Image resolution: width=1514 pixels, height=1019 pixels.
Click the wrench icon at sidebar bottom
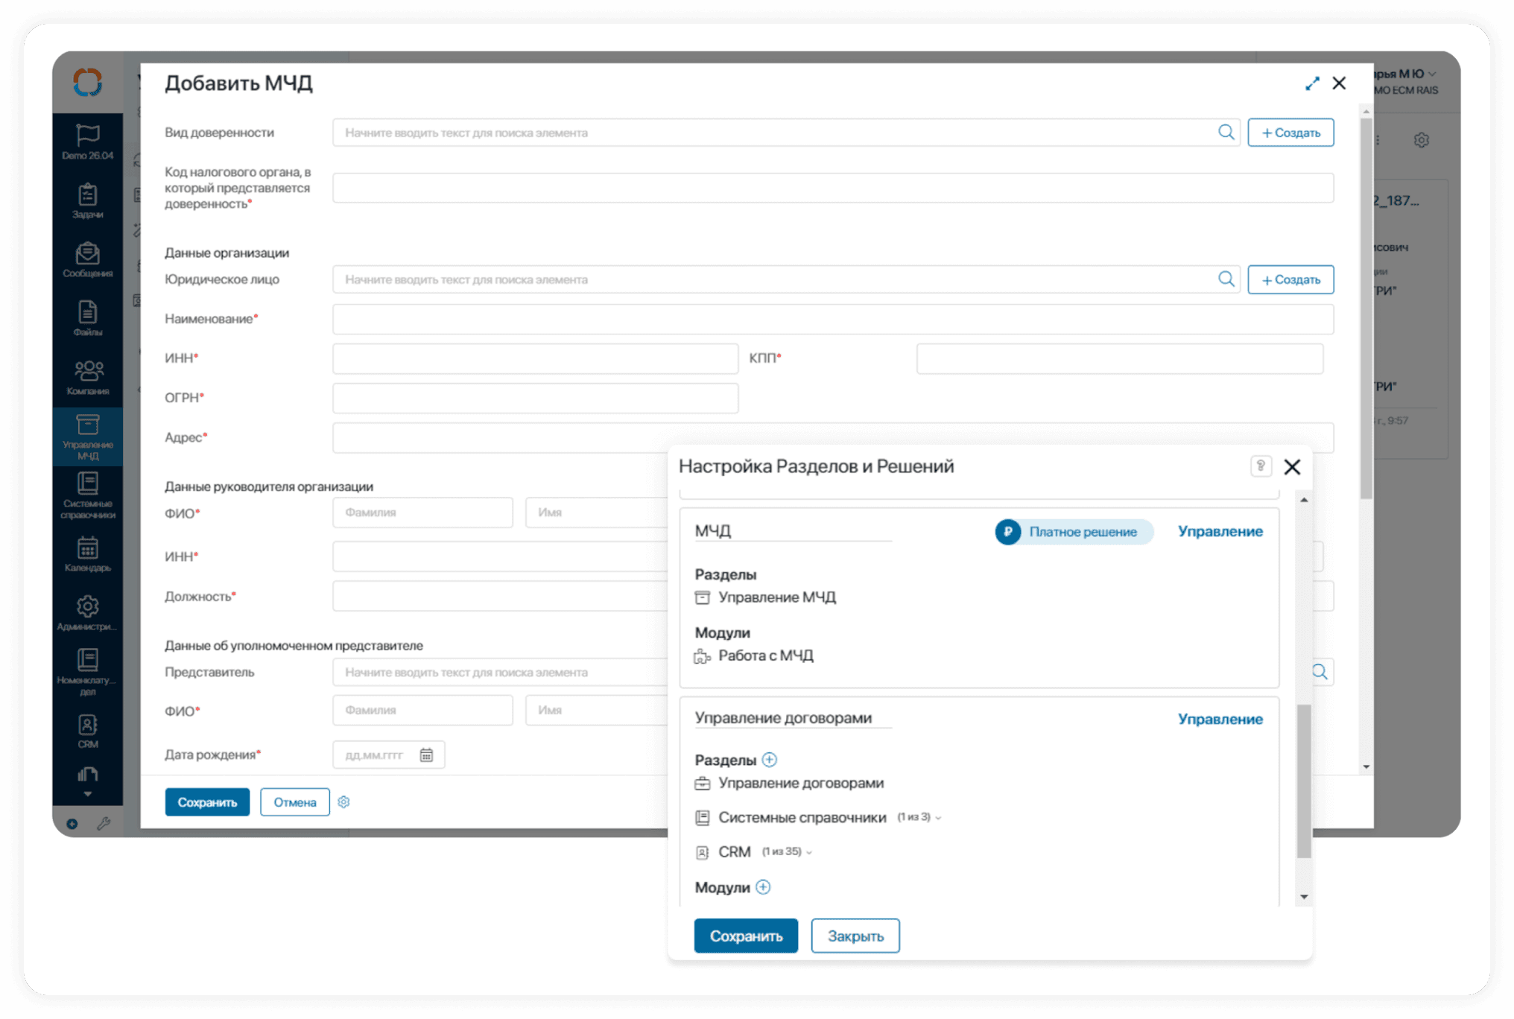pyautogui.click(x=104, y=823)
